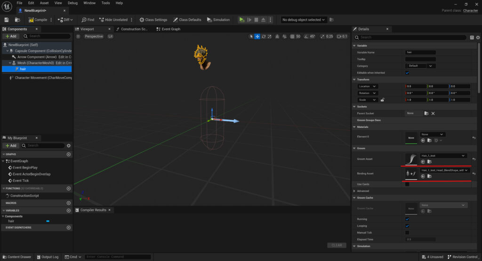Image resolution: width=482 pixels, height=261 pixels.
Task: Uncheck the Looping checkbox
Action: pyautogui.click(x=407, y=226)
